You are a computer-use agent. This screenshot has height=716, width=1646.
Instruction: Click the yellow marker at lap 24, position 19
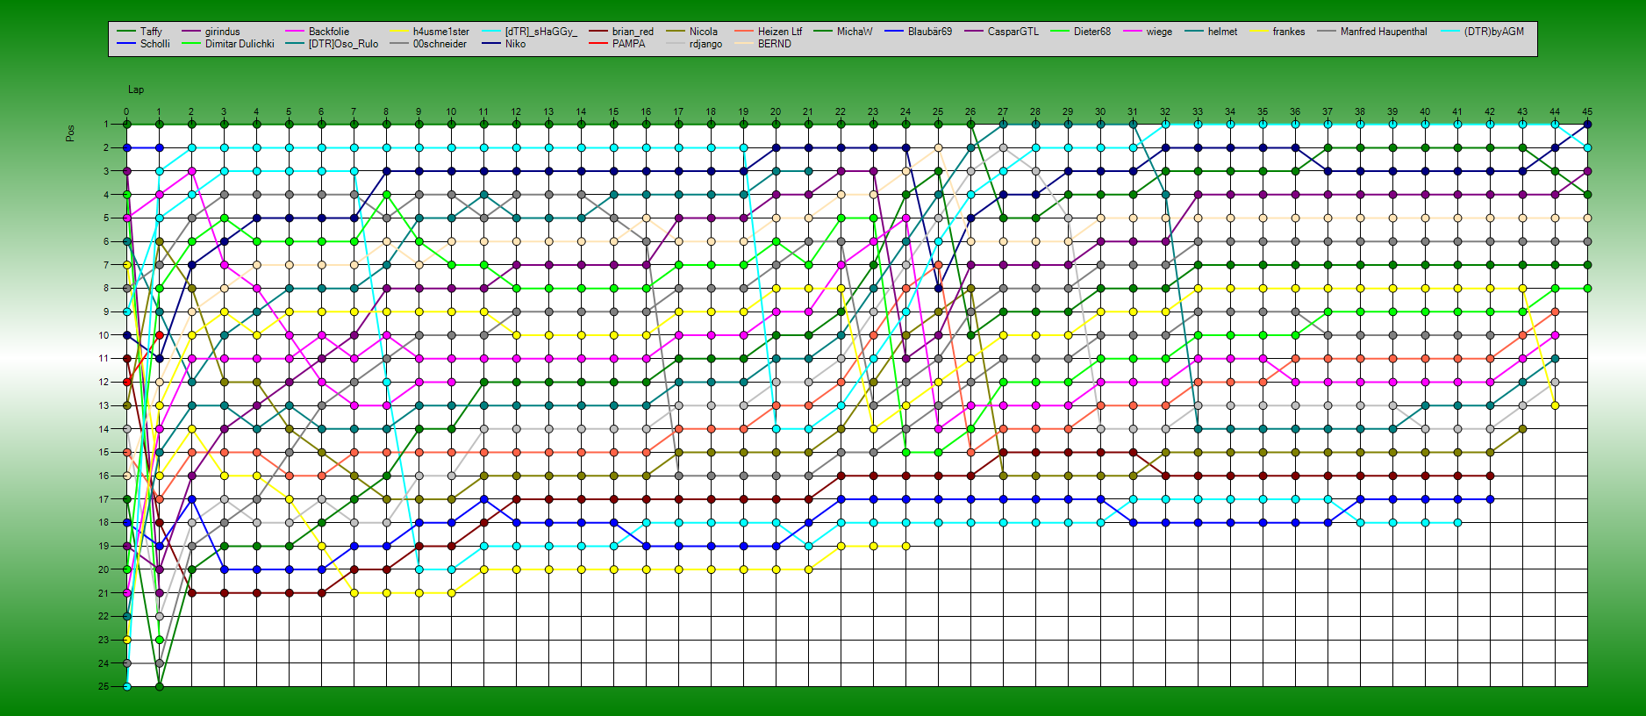(906, 546)
